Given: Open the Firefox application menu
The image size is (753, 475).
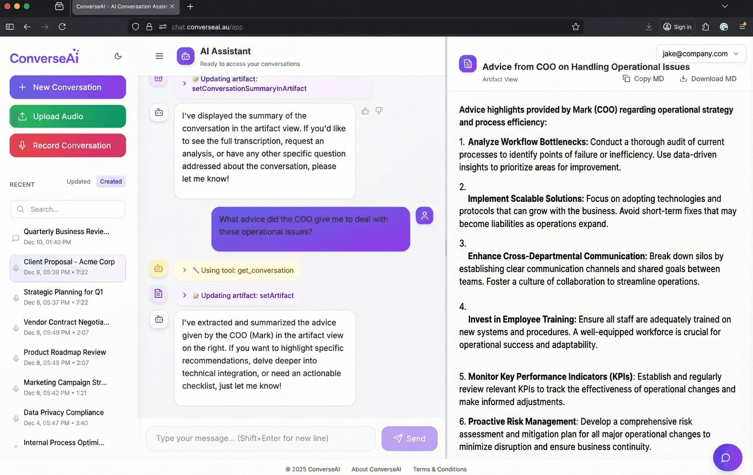Looking at the screenshot, I should 742,26.
